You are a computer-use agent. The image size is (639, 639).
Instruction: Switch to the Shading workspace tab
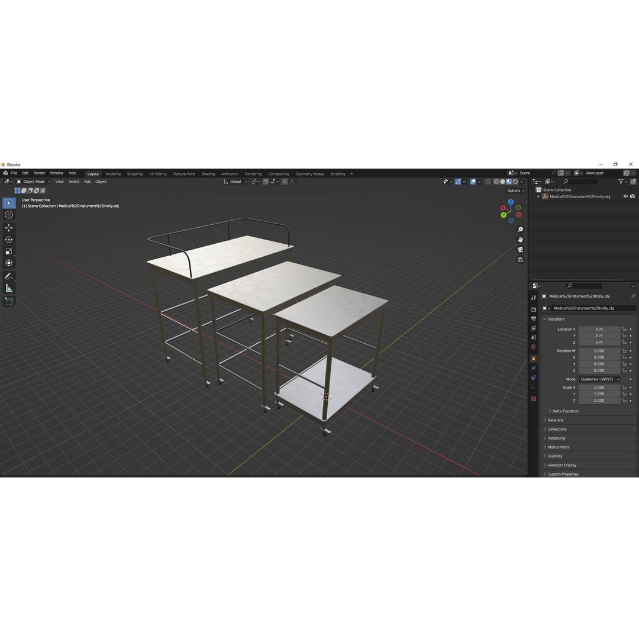208,174
